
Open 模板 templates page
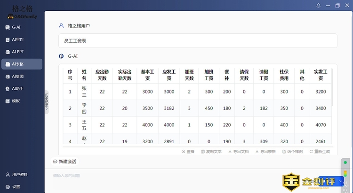click(16, 100)
